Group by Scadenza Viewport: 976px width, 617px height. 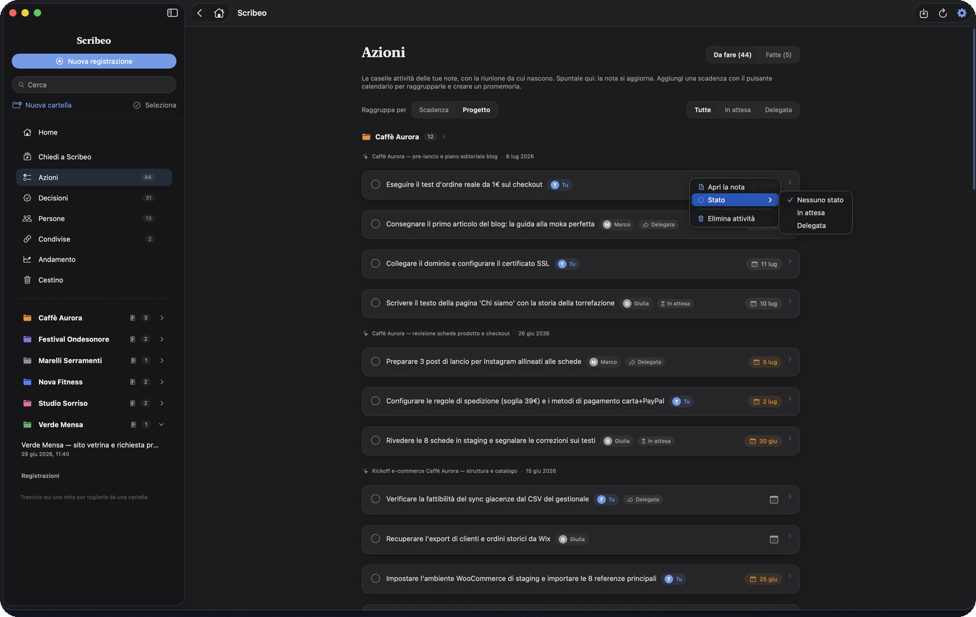click(x=433, y=110)
